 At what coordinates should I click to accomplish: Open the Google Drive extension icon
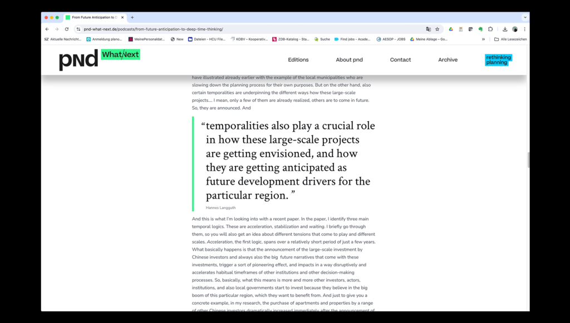(451, 29)
